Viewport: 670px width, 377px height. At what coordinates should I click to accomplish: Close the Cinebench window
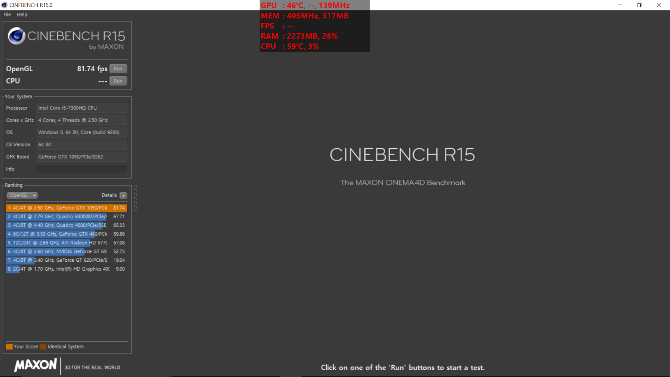(659, 5)
